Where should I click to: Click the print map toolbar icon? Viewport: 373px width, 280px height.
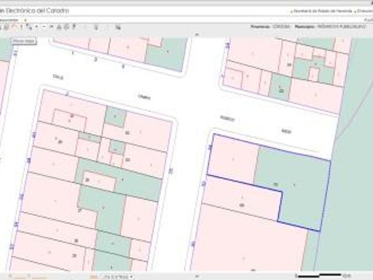point(66,27)
